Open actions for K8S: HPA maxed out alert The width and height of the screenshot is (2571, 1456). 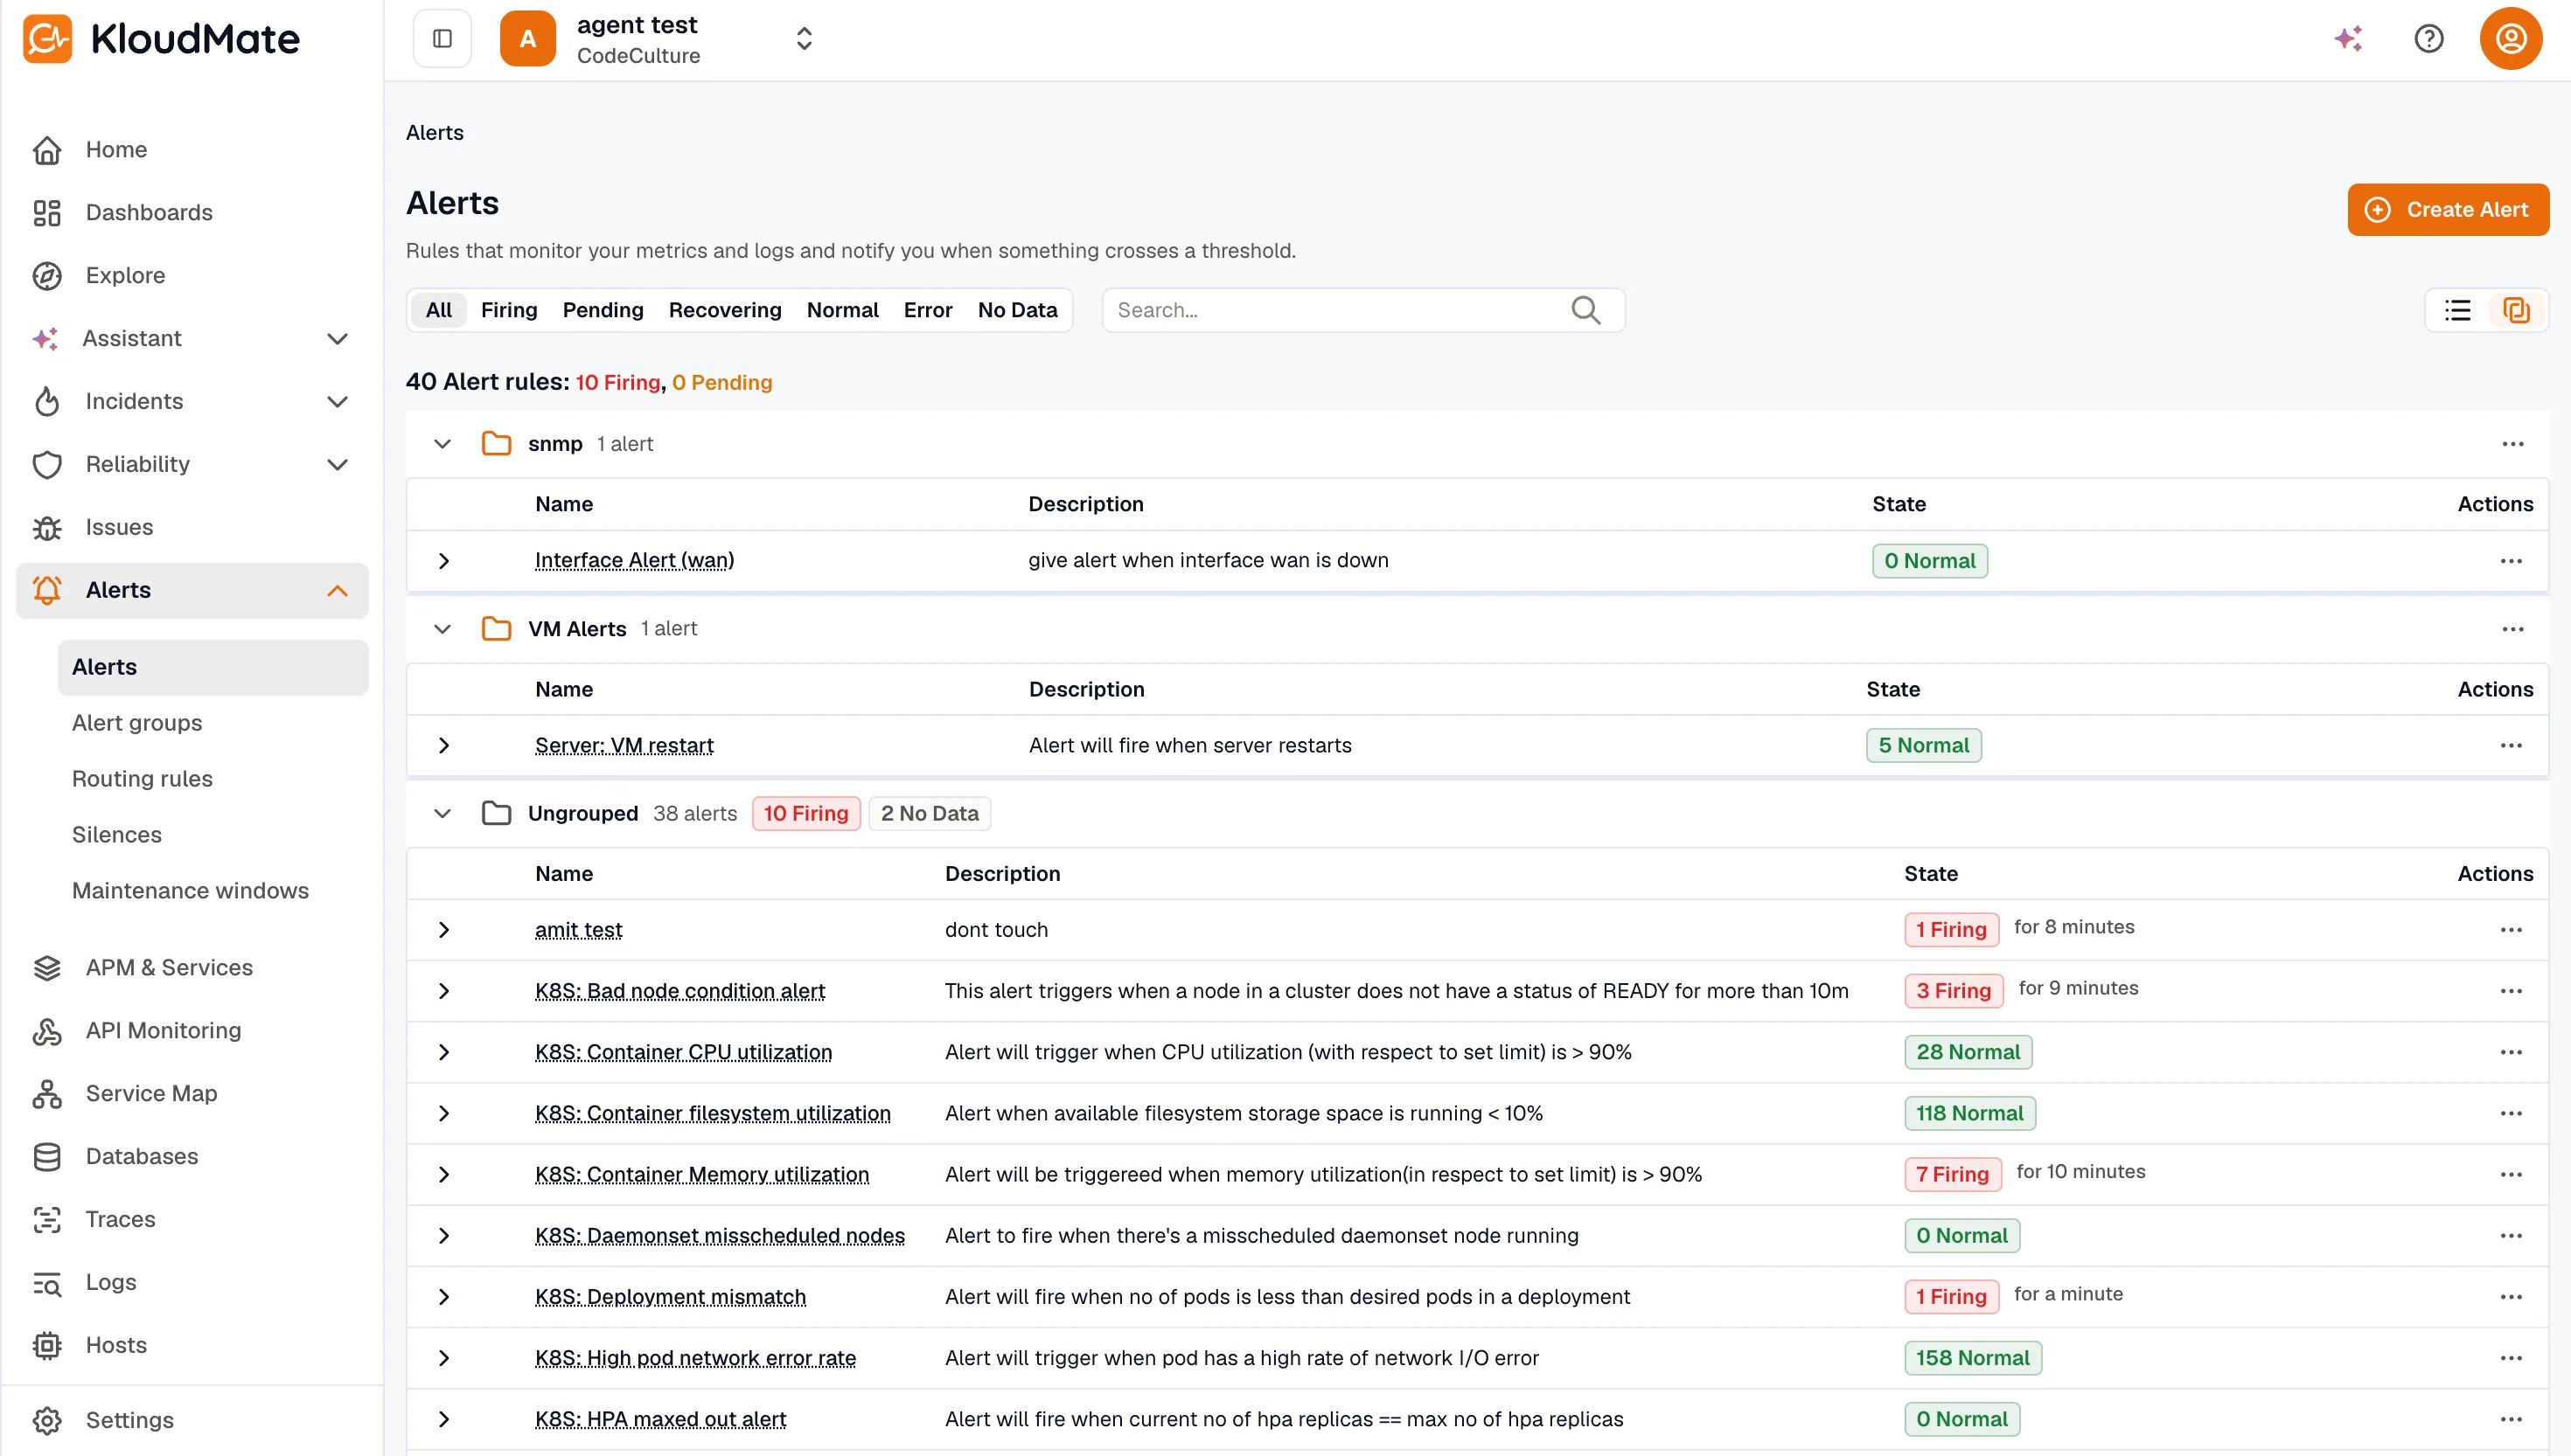click(x=2510, y=1420)
